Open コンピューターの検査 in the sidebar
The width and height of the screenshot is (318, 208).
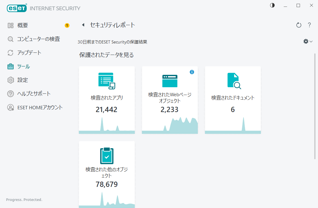[39, 39]
